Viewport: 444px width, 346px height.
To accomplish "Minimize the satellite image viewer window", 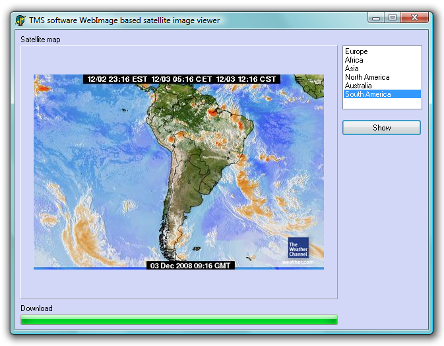I will pos(376,18).
